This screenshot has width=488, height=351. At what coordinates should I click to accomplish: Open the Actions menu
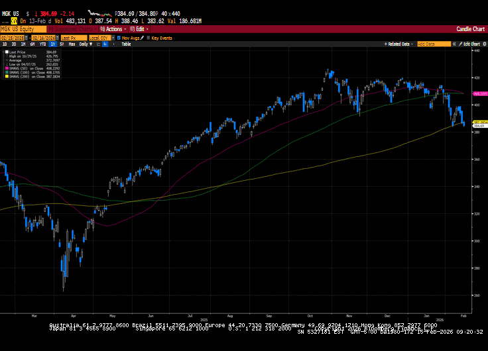point(113,29)
